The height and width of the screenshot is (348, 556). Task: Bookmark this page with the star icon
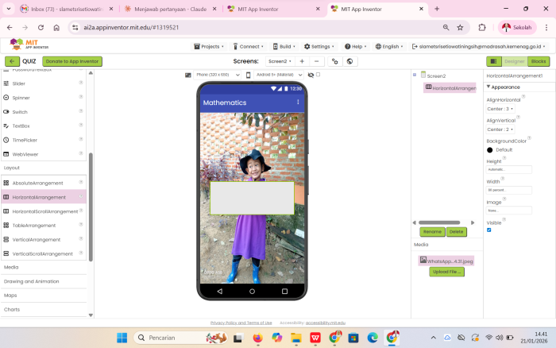point(460,27)
